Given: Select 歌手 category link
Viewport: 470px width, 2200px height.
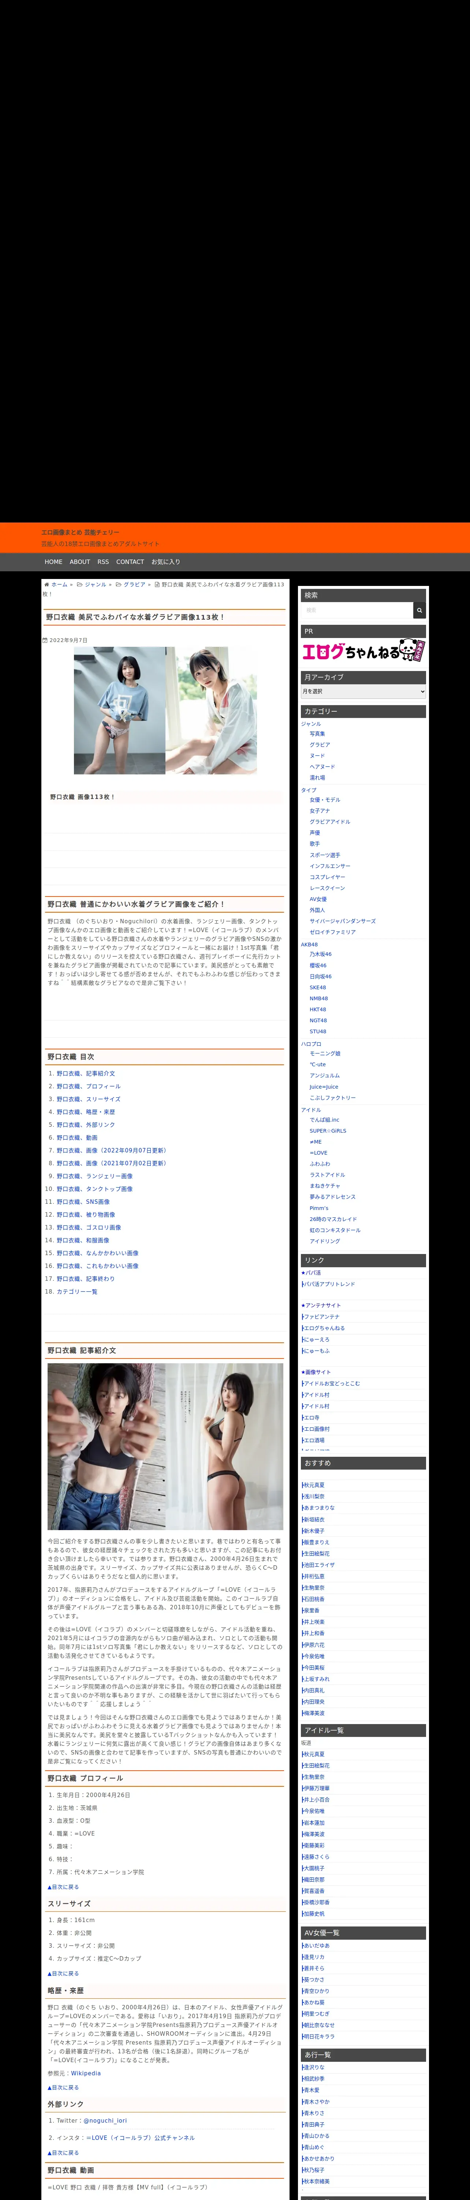Looking at the screenshot, I should click(315, 844).
